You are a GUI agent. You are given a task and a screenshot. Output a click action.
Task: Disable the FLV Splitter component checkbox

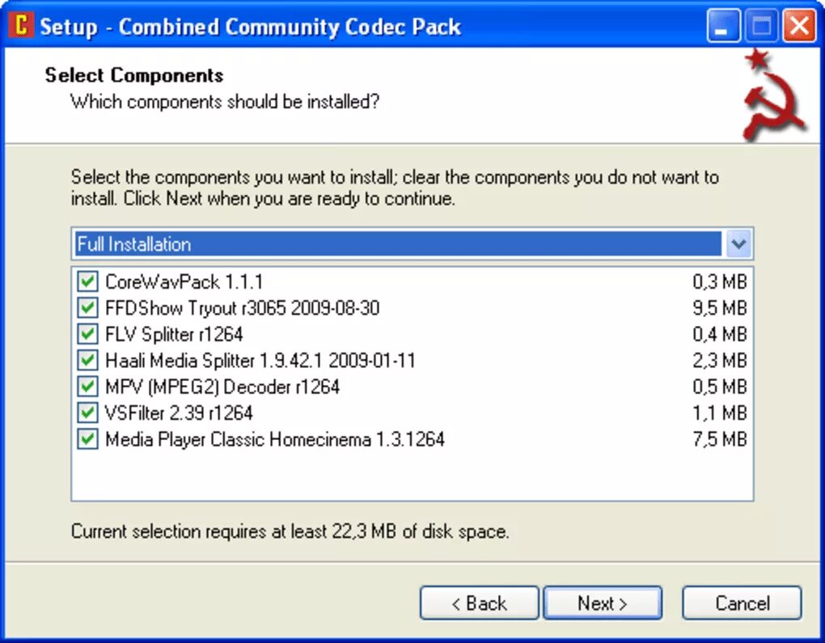(x=87, y=334)
